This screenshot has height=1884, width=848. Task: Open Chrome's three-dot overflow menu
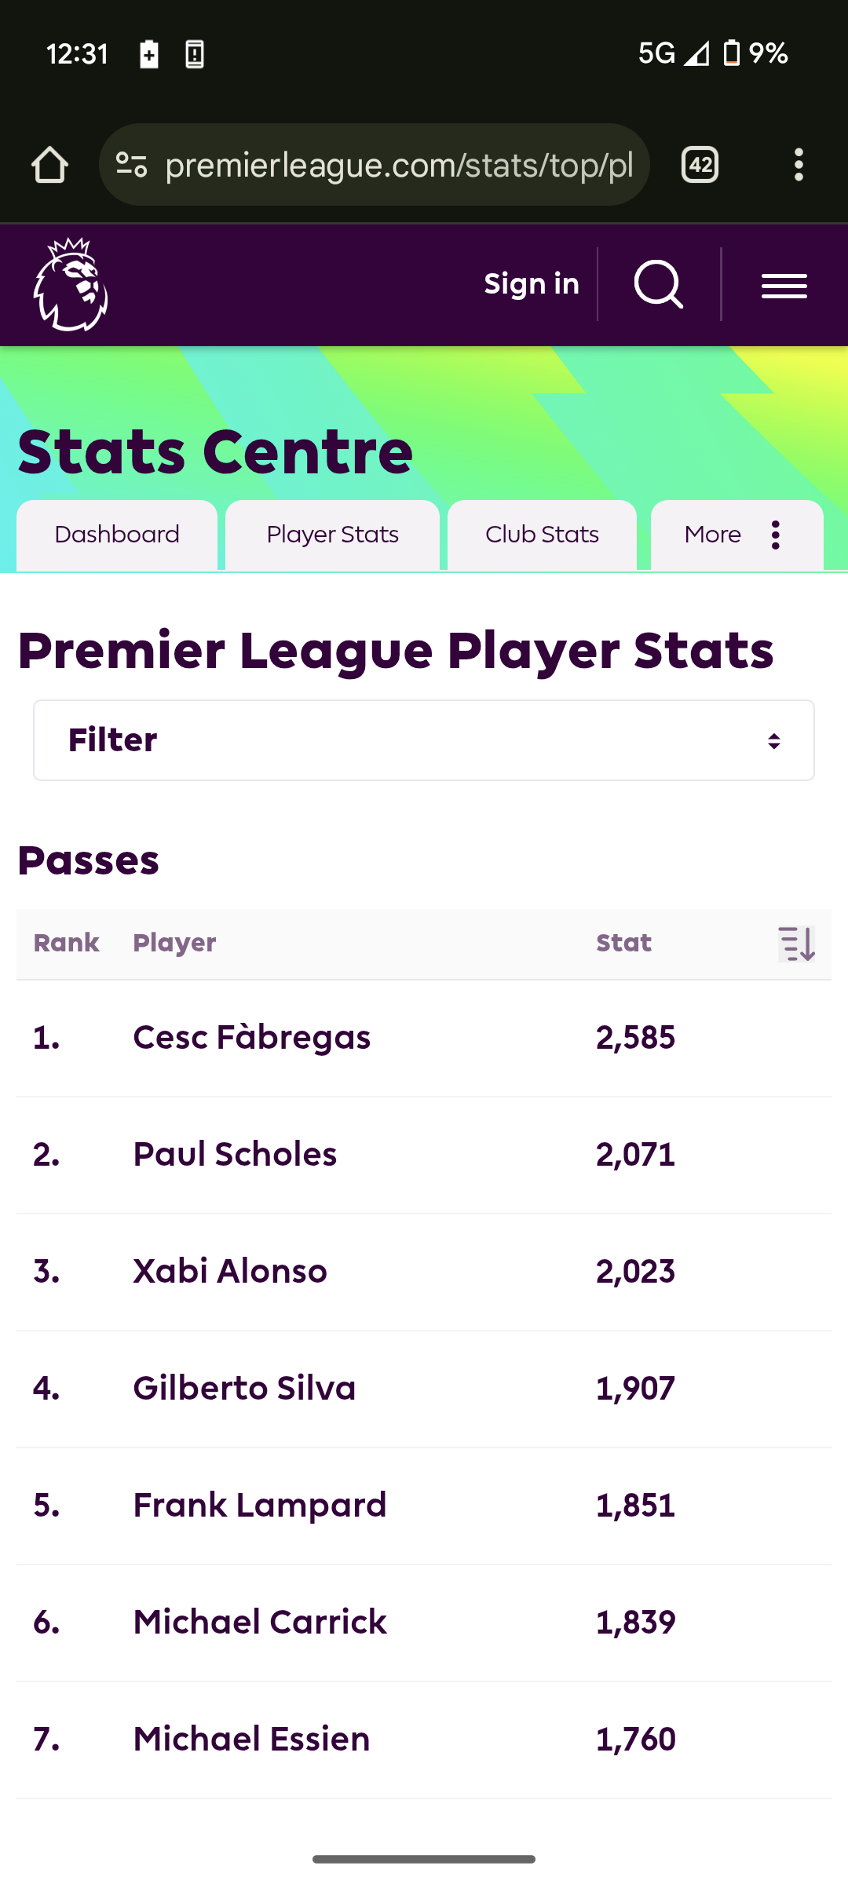click(x=799, y=165)
